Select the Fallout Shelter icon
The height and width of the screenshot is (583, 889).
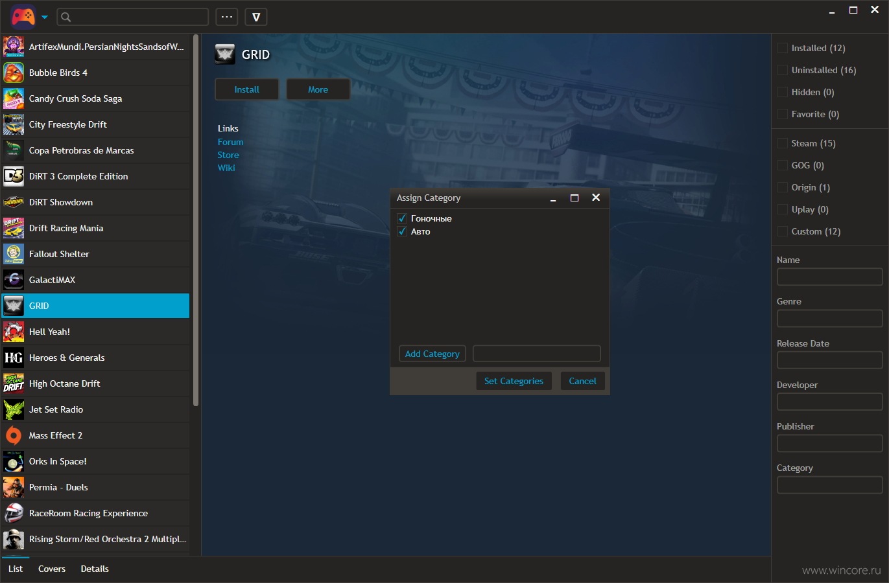pyautogui.click(x=14, y=254)
